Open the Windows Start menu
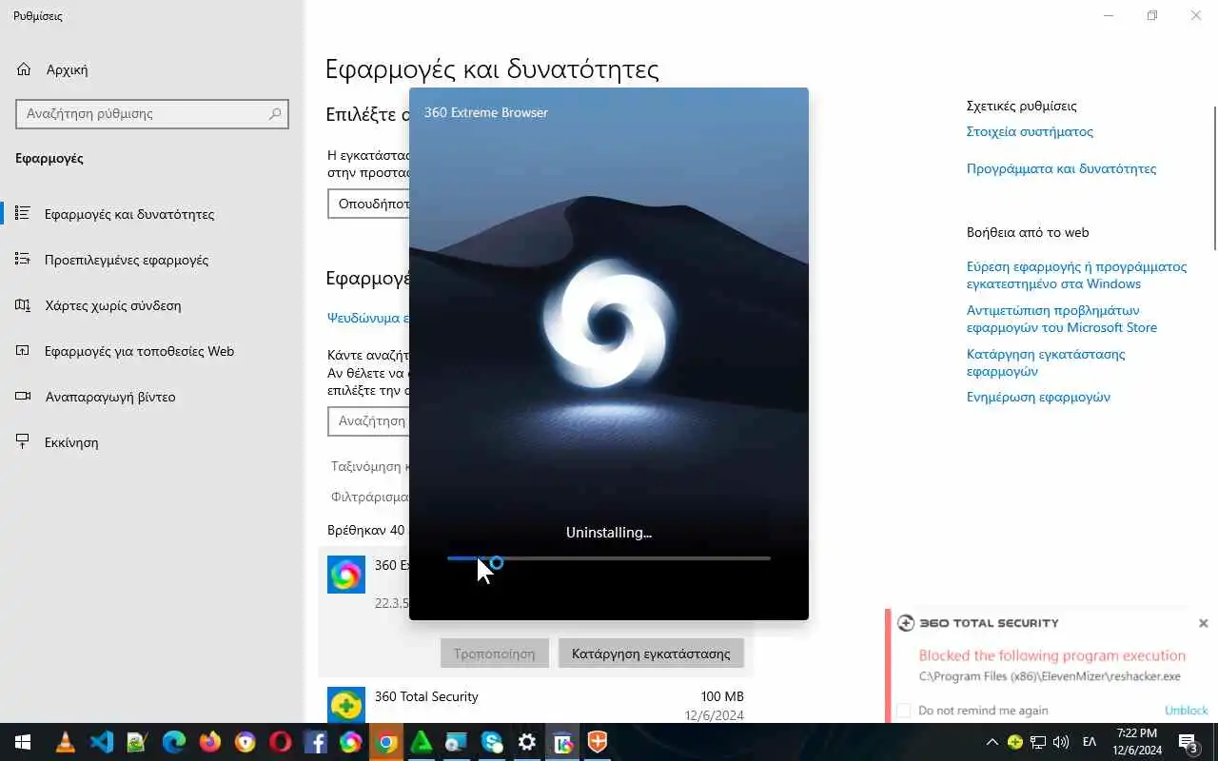The image size is (1218, 761). 22,742
